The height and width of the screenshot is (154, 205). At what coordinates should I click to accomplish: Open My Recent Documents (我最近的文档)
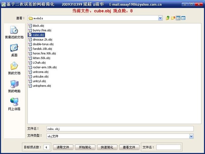click(14, 32)
